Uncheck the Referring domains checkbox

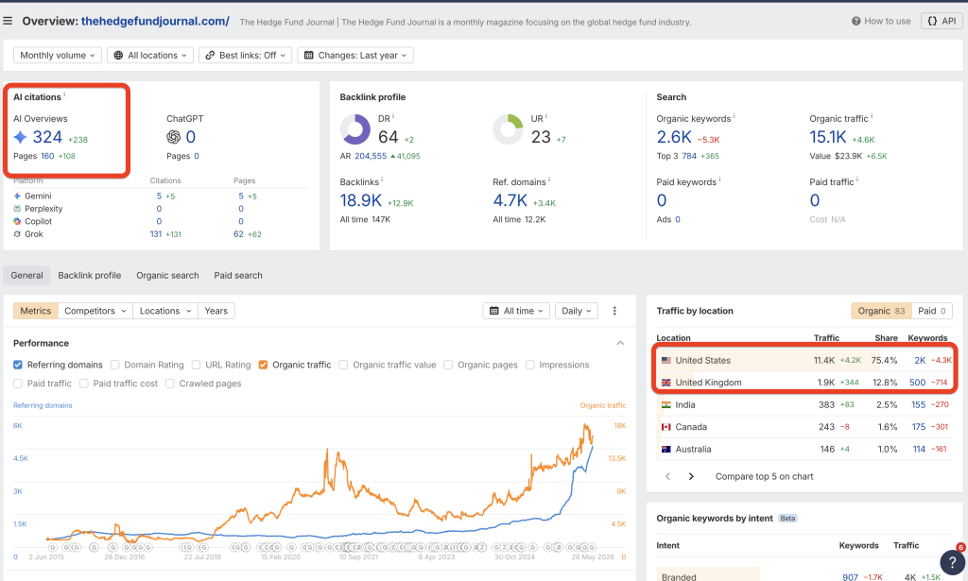[18, 365]
